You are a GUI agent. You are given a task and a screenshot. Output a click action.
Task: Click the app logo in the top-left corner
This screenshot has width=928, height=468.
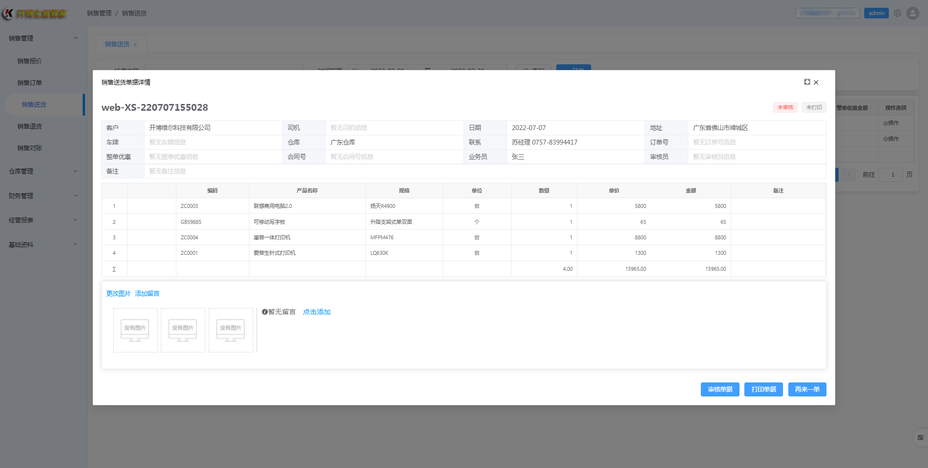(x=35, y=14)
